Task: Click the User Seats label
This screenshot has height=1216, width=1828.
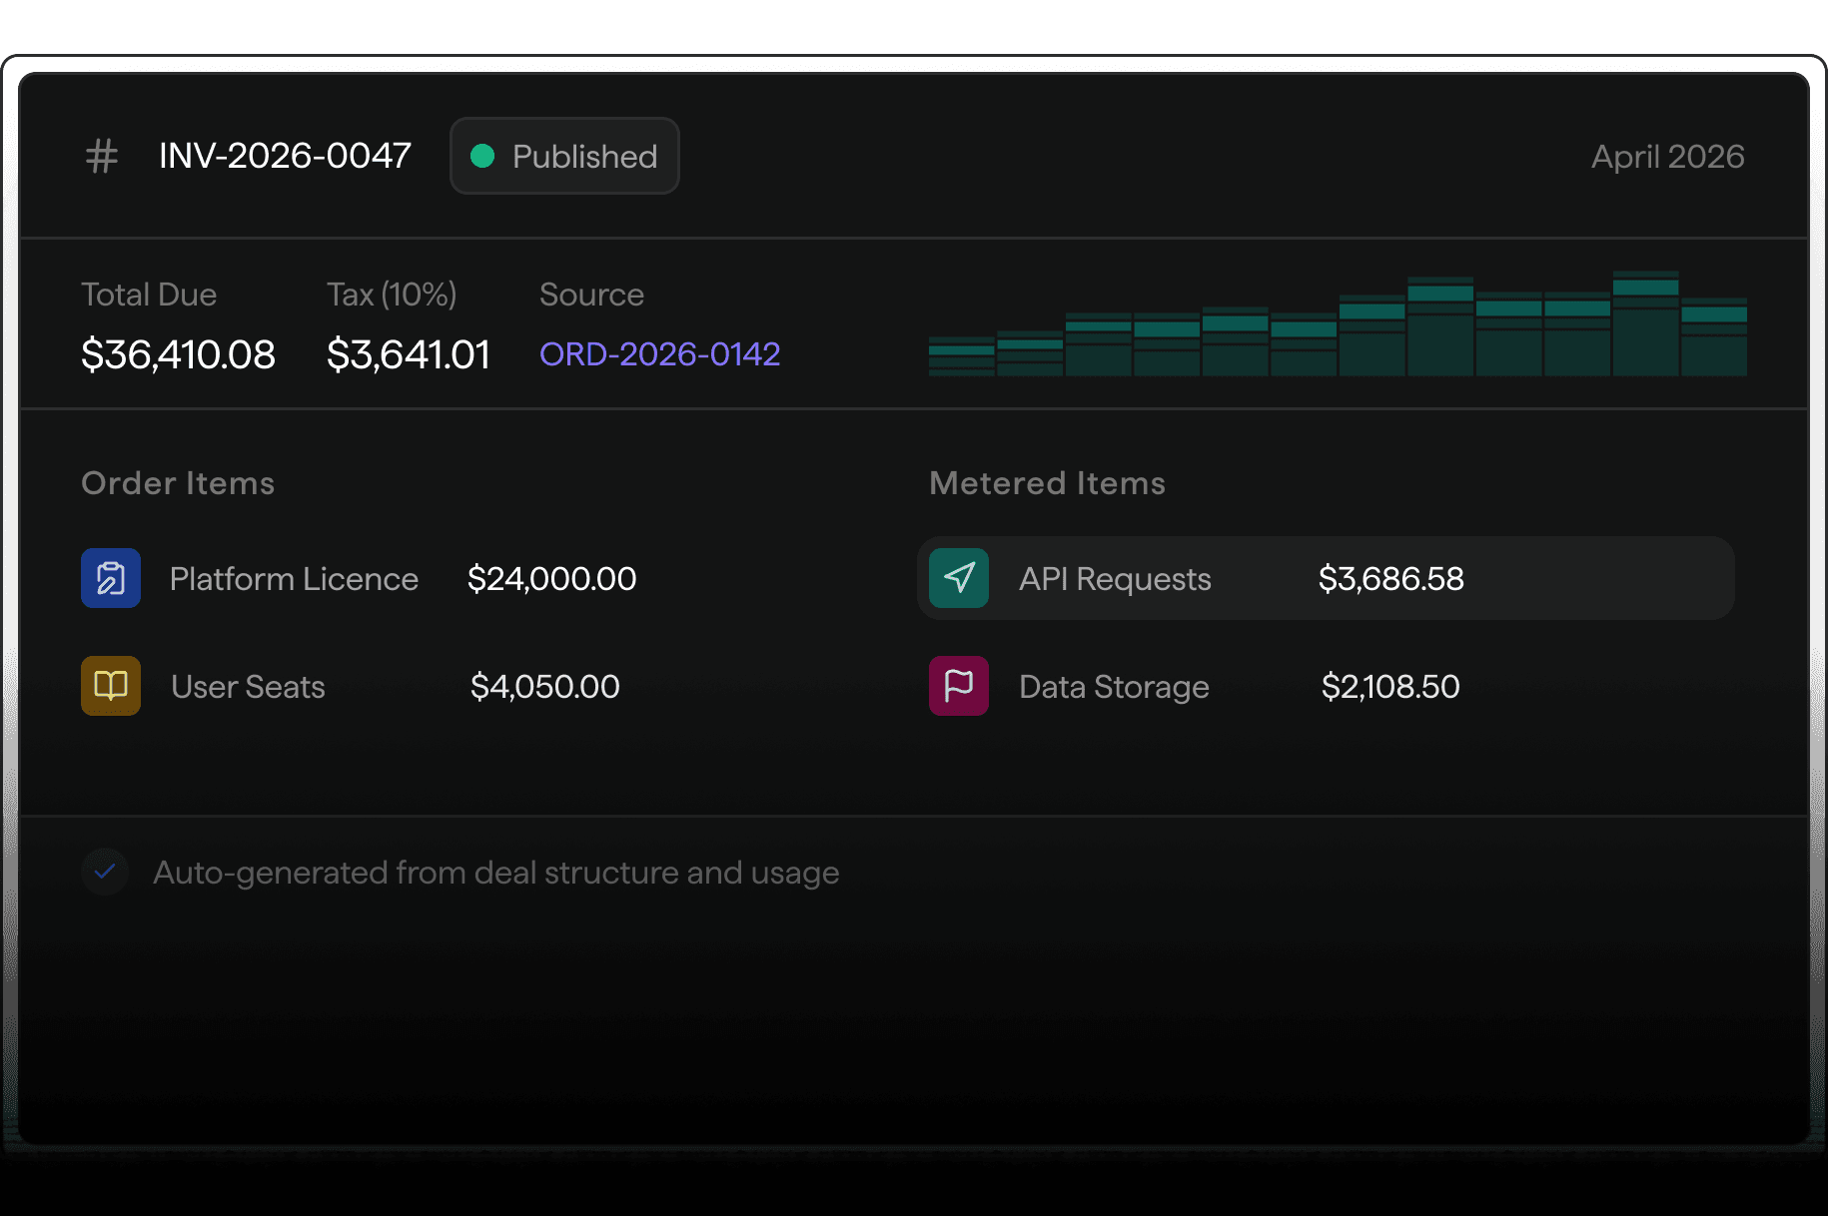Action: (x=248, y=687)
